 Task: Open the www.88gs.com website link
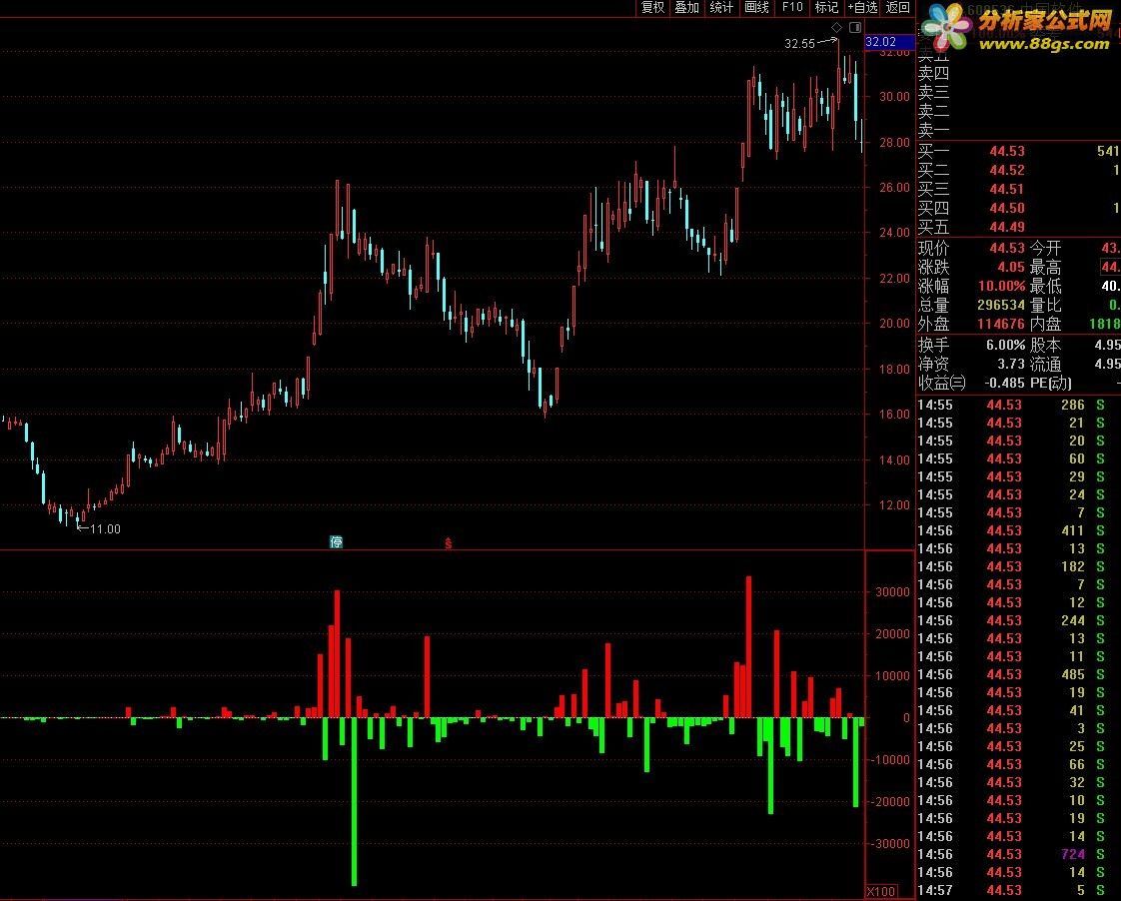(x=1044, y=44)
